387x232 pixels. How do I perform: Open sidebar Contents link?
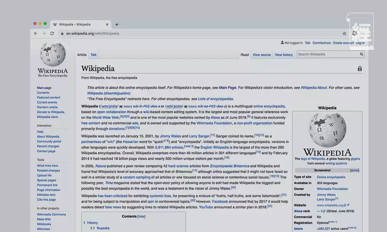coord(43,93)
